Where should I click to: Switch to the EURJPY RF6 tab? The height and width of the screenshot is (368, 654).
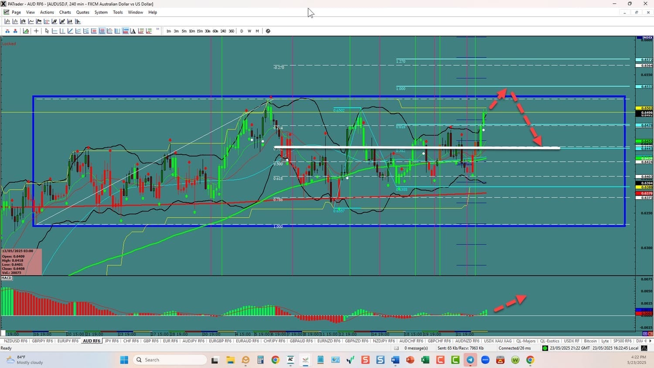pyautogui.click(x=68, y=341)
